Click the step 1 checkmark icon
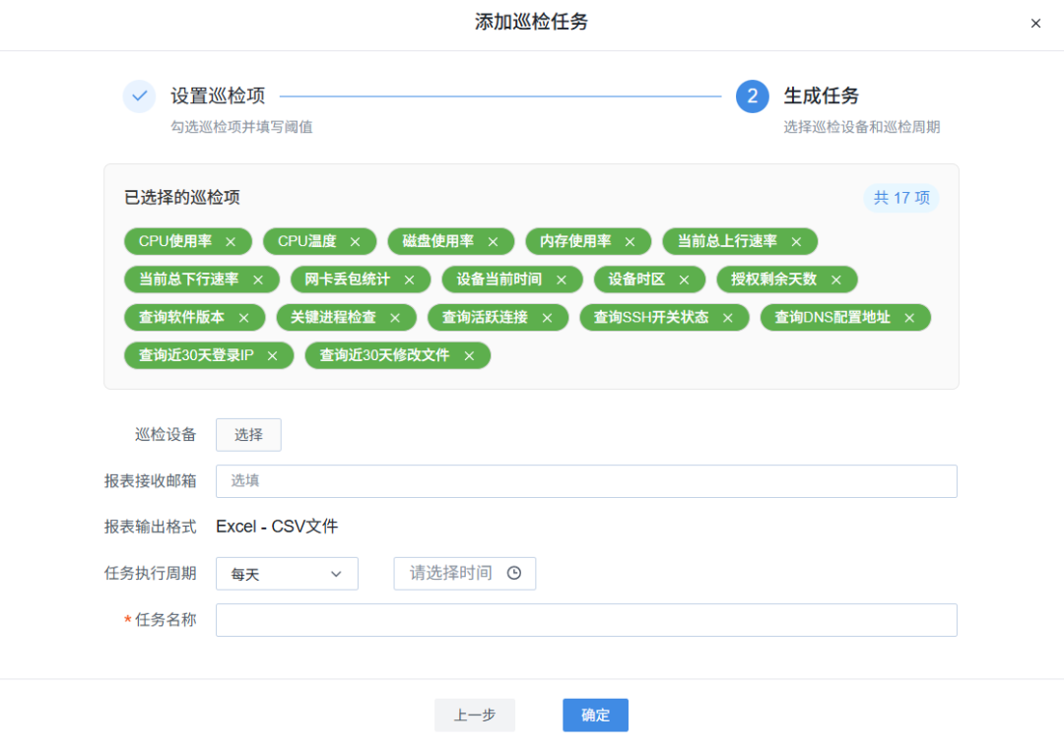This screenshot has width=1064, height=747. (139, 96)
